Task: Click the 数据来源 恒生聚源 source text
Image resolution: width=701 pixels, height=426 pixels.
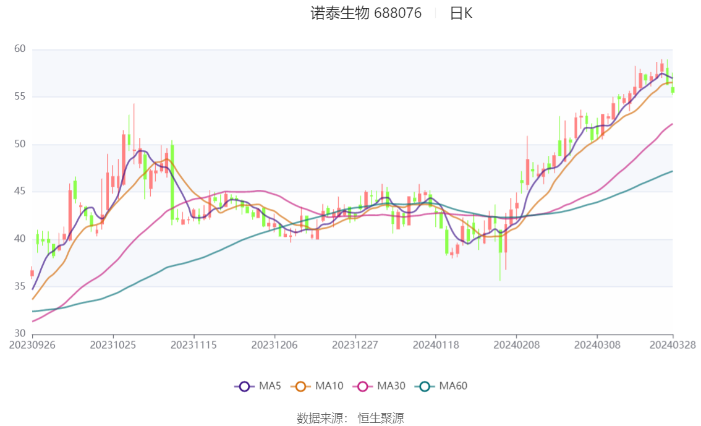Action: pyautogui.click(x=350, y=419)
